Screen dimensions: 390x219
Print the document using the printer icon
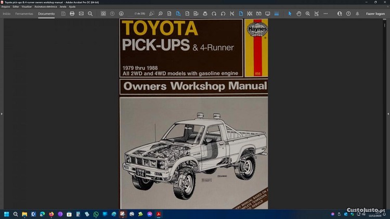click(x=72, y=14)
